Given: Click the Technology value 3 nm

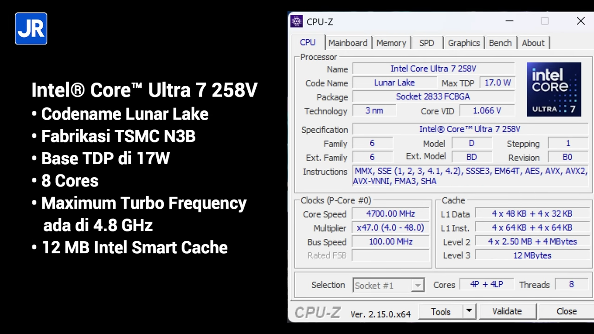Looking at the screenshot, I should coord(374,110).
